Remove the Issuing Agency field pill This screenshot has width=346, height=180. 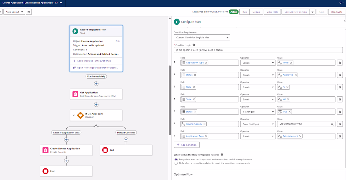click(204, 124)
